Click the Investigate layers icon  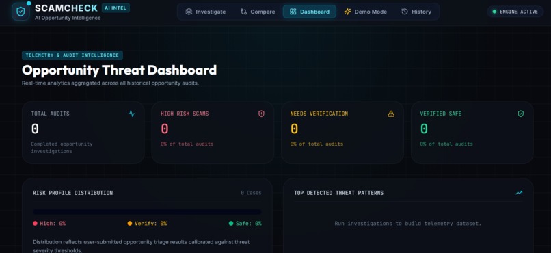pyautogui.click(x=189, y=12)
